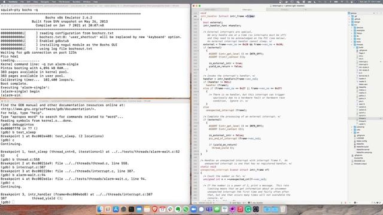This screenshot has height=215, width=383.
Task: Launch Zoom from the Dock
Action: (x=194, y=209)
